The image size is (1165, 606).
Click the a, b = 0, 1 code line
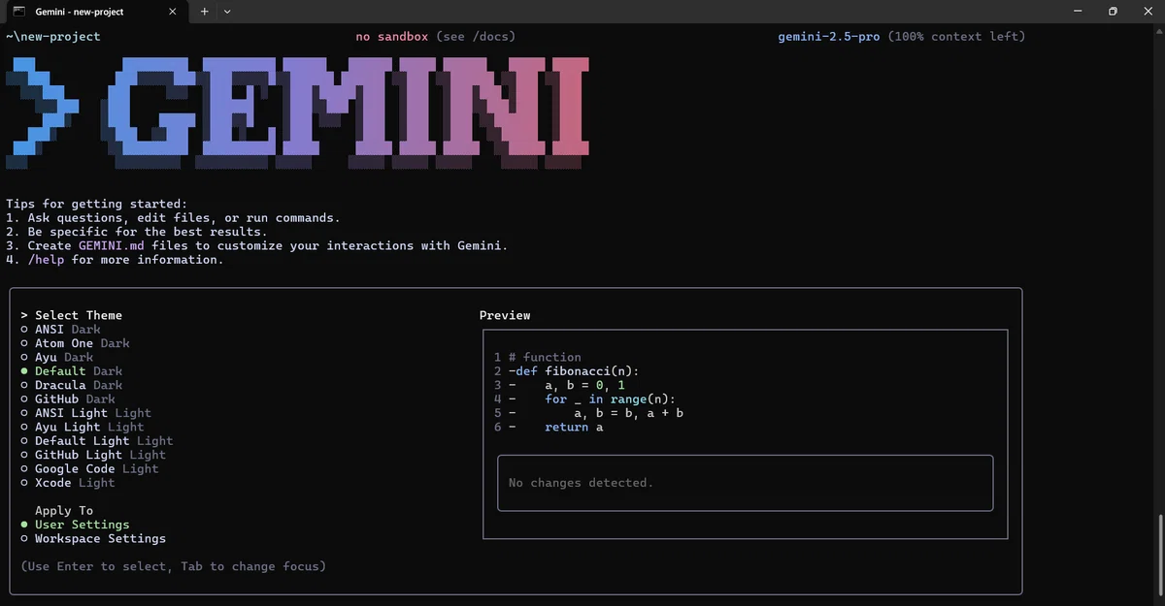tap(585, 385)
